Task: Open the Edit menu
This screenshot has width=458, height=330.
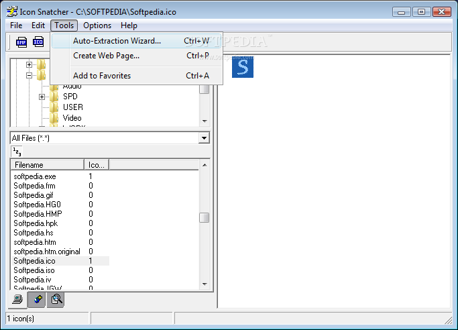Action: click(x=38, y=25)
